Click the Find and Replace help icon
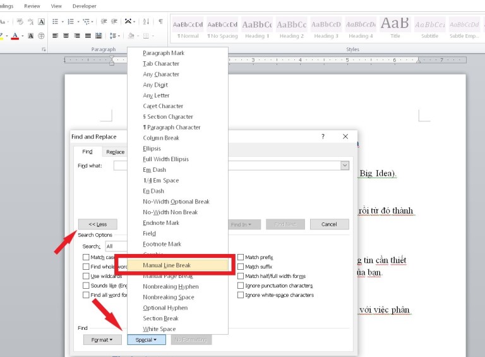The width and height of the screenshot is (485, 357). point(323,136)
